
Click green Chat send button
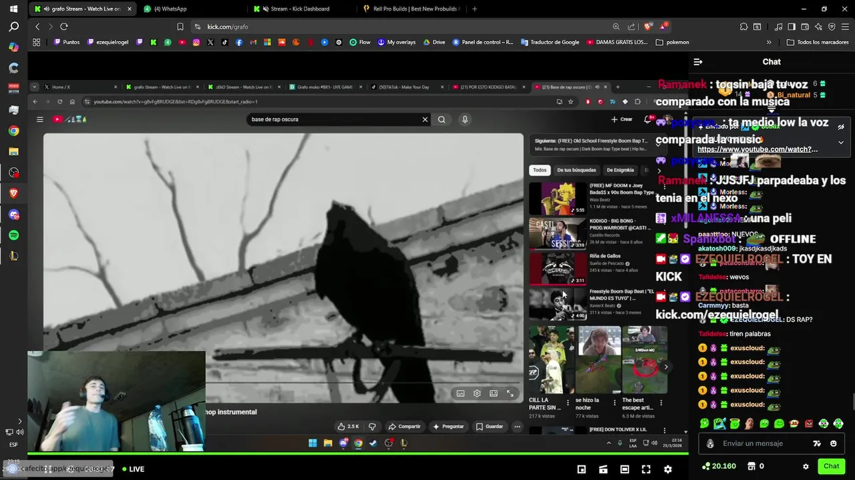click(x=831, y=466)
